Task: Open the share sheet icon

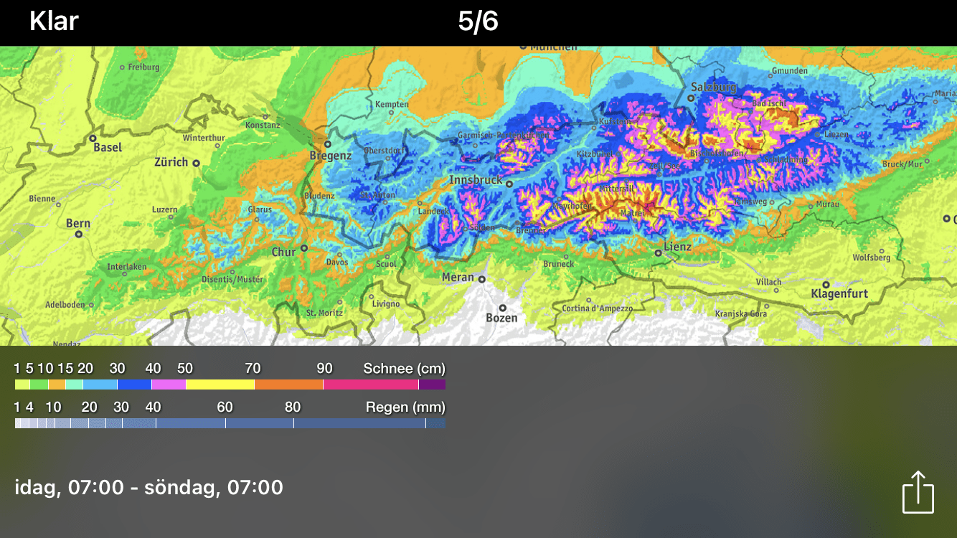Action: [x=918, y=492]
